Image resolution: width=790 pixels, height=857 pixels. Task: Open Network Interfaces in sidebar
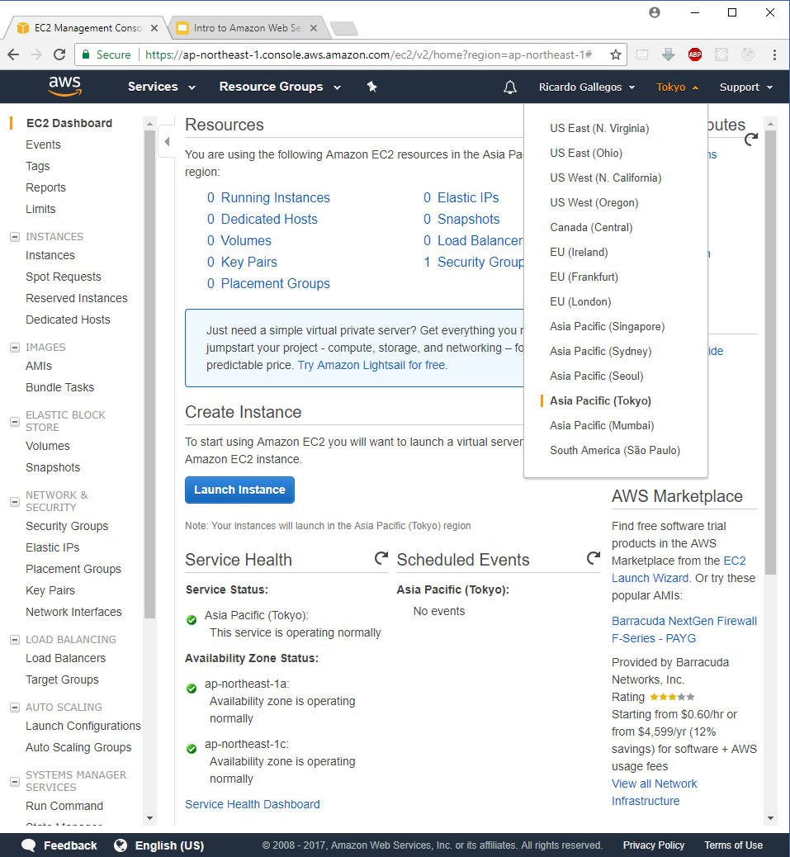[x=73, y=612]
